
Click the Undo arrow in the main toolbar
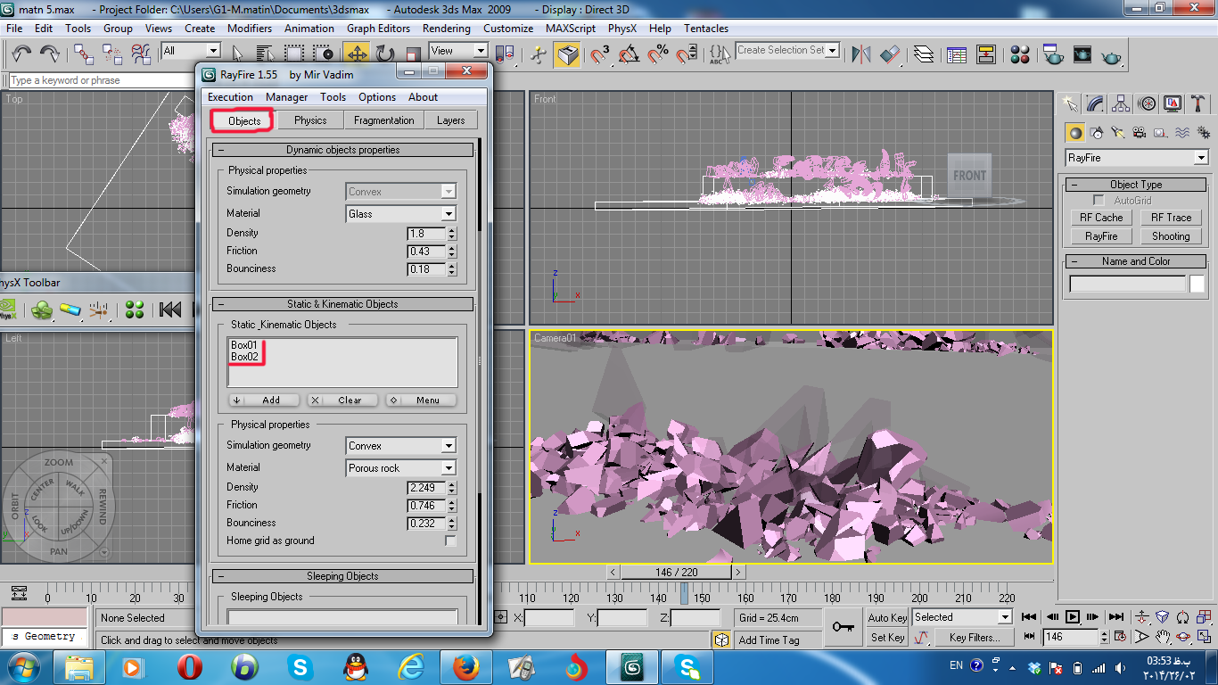pos(22,54)
